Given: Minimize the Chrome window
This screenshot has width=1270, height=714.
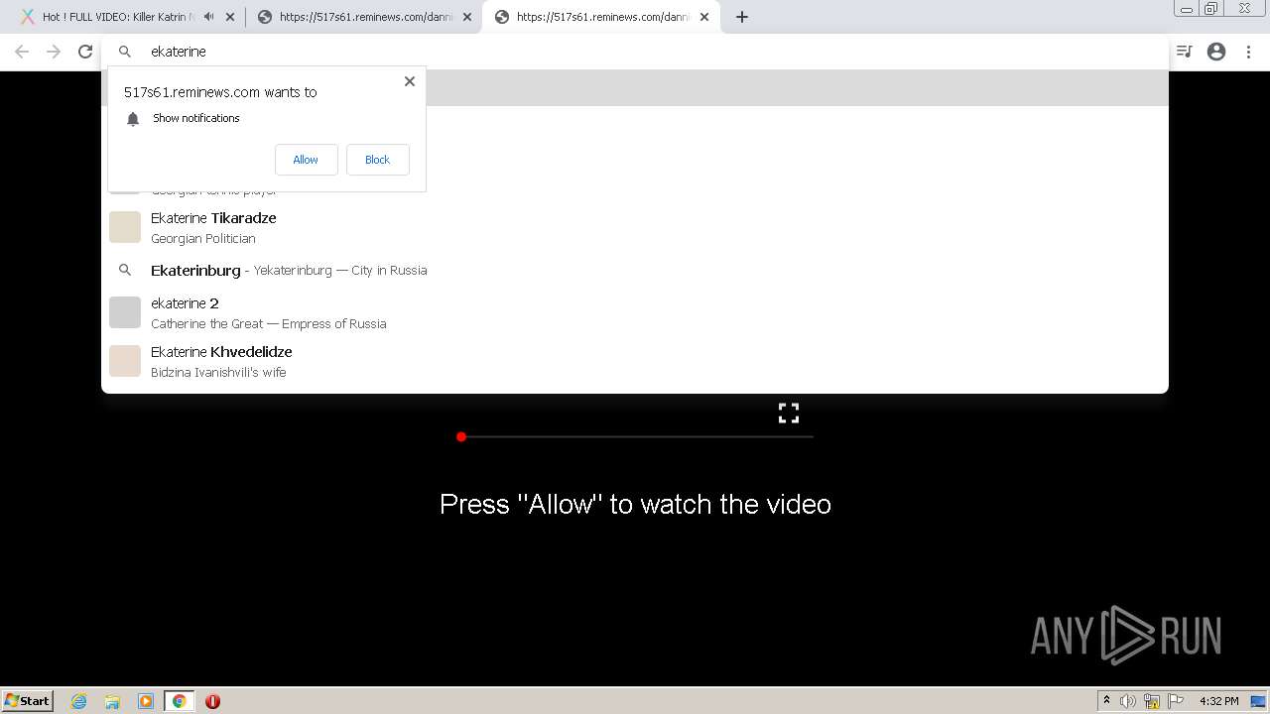Looking at the screenshot, I should coord(1187,9).
